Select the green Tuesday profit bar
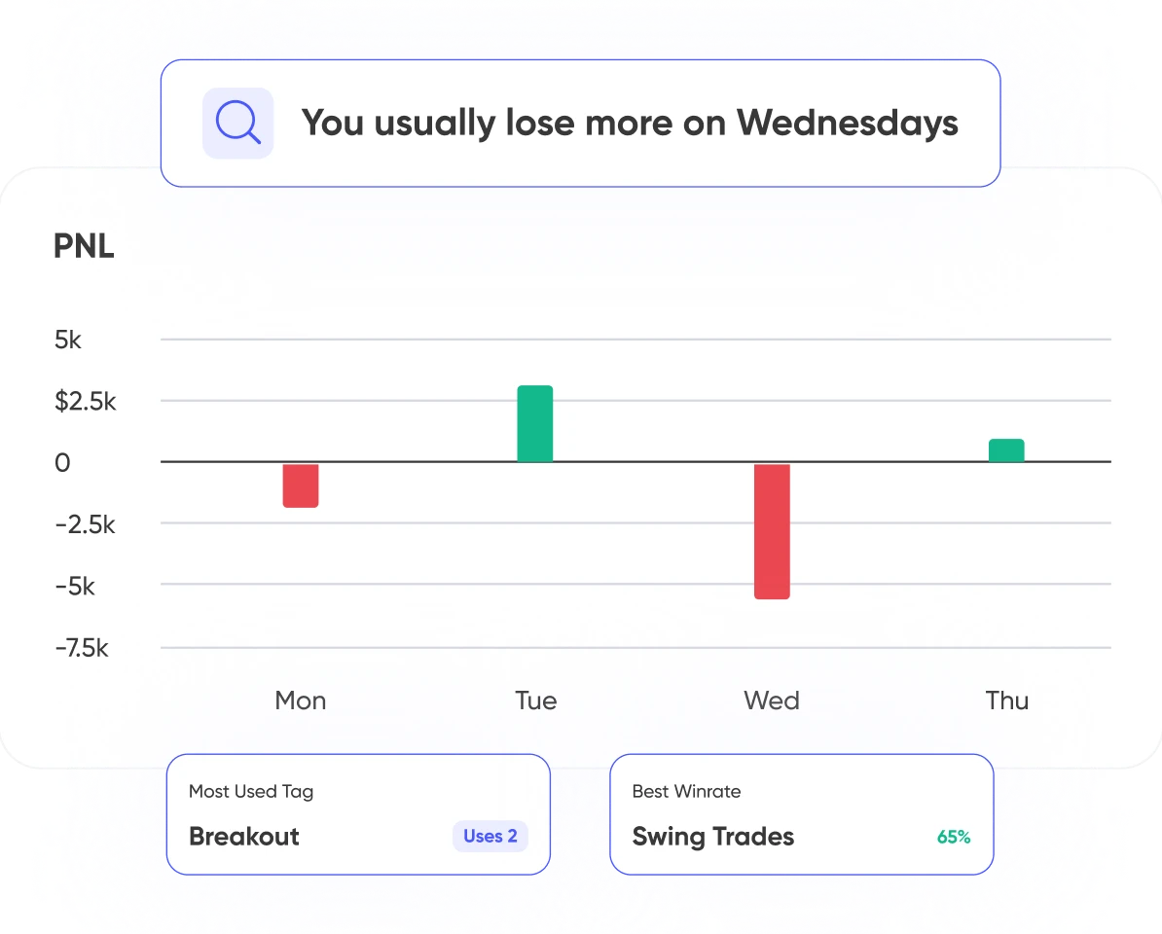Viewport: 1162px width, 934px height. 535,423
